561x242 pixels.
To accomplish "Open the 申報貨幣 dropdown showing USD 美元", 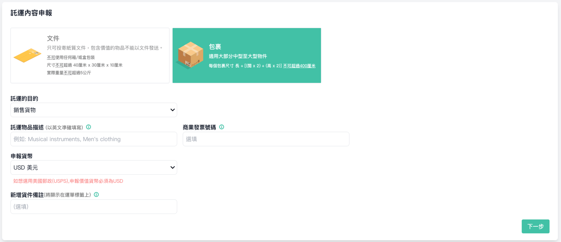I will click(93, 168).
